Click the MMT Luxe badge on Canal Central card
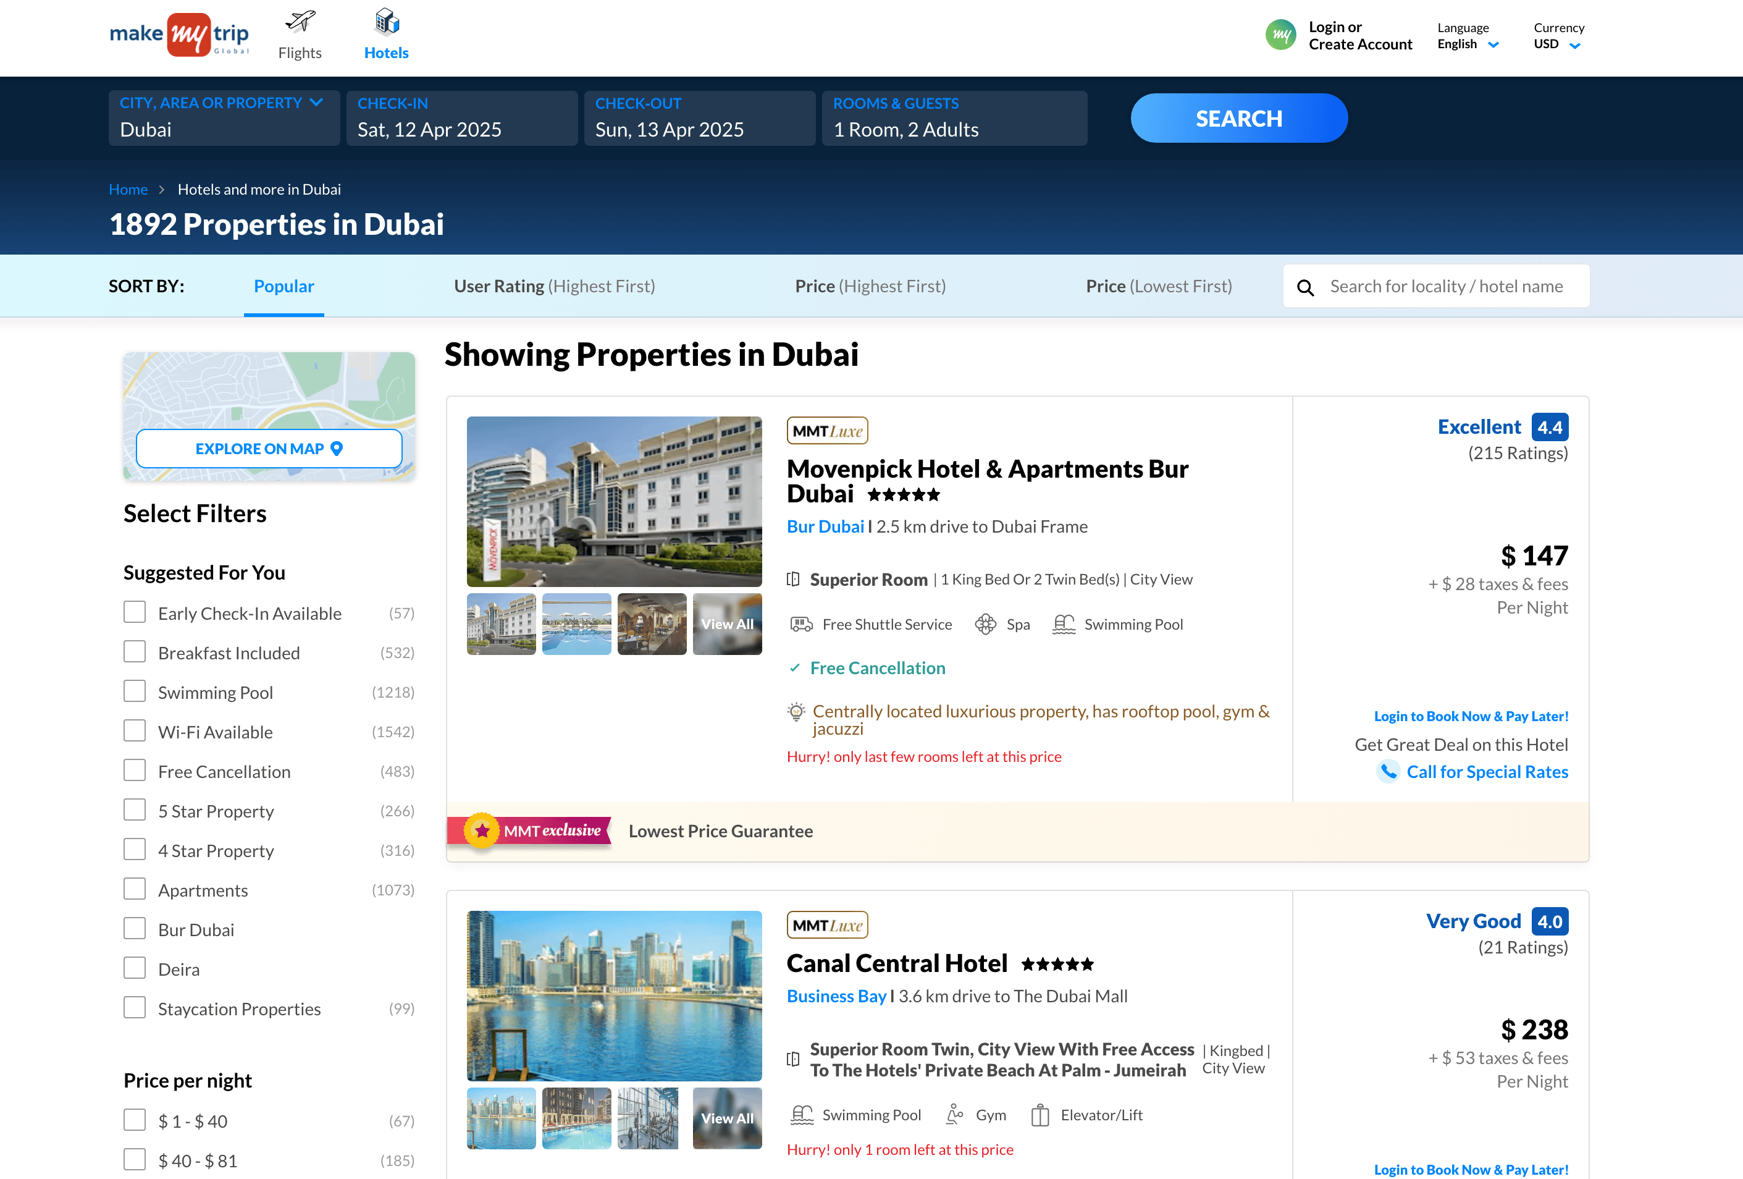The width and height of the screenshot is (1743, 1179). pyautogui.click(x=827, y=925)
